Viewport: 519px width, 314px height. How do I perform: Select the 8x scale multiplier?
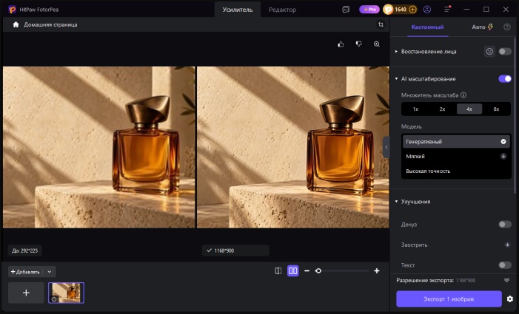point(496,109)
